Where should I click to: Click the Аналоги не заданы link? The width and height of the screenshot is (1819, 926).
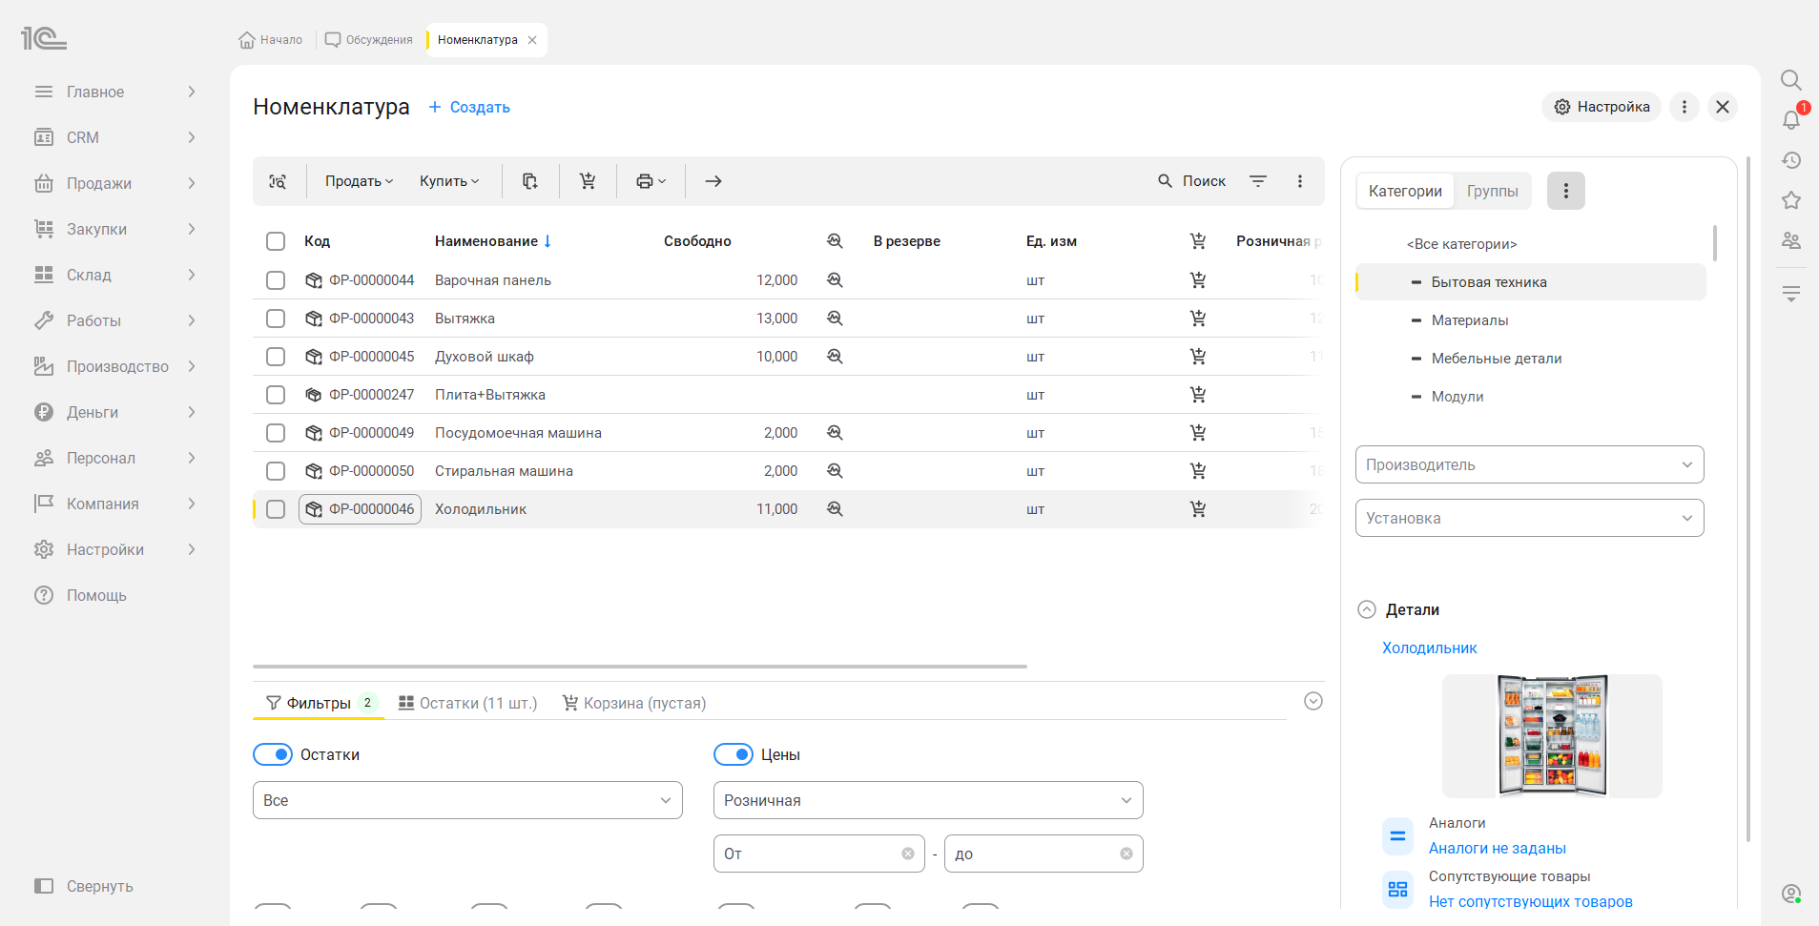tap(1497, 848)
